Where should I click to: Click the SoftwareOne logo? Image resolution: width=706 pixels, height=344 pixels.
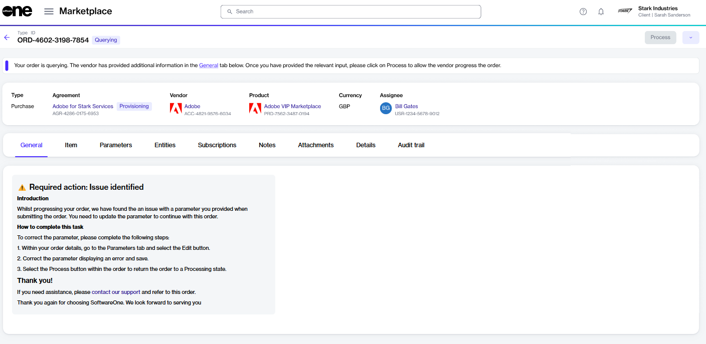click(x=17, y=12)
